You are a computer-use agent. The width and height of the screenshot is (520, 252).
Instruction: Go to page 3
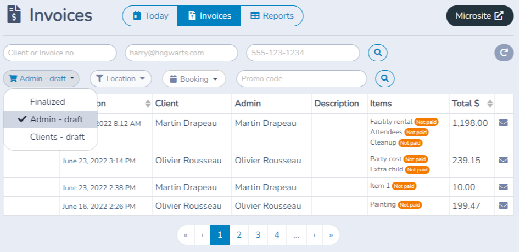pos(258,235)
